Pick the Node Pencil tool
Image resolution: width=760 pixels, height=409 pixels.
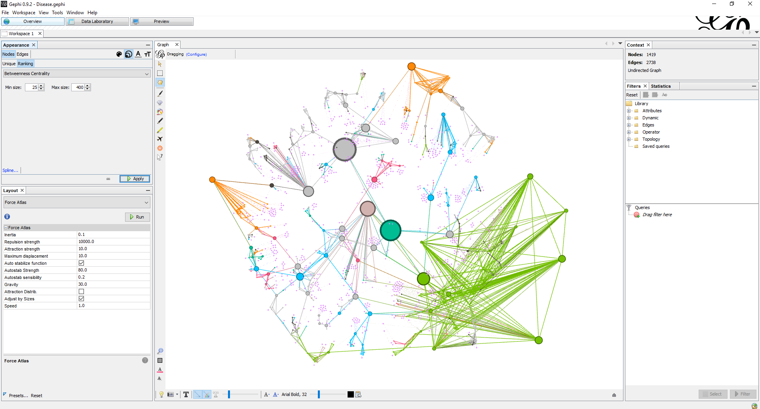[x=160, y=121]
